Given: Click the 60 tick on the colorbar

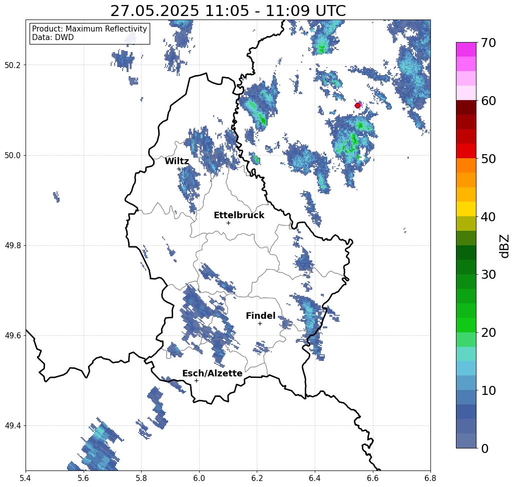Looking at the screenshot, I should click(488, 101).
